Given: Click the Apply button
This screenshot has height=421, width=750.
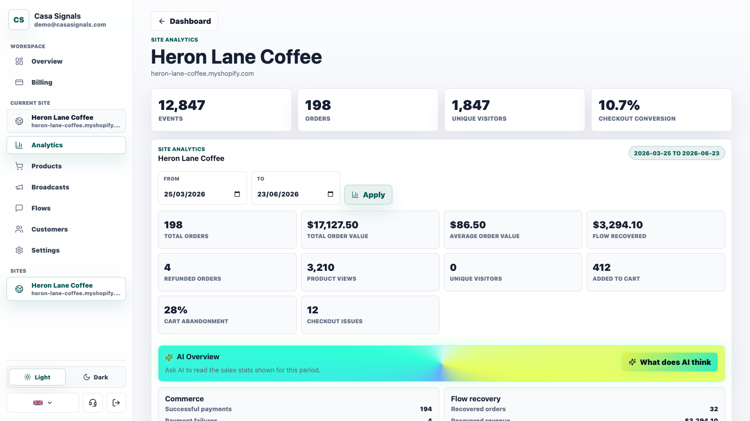Looking at the screenshot, I should (368, 195).
